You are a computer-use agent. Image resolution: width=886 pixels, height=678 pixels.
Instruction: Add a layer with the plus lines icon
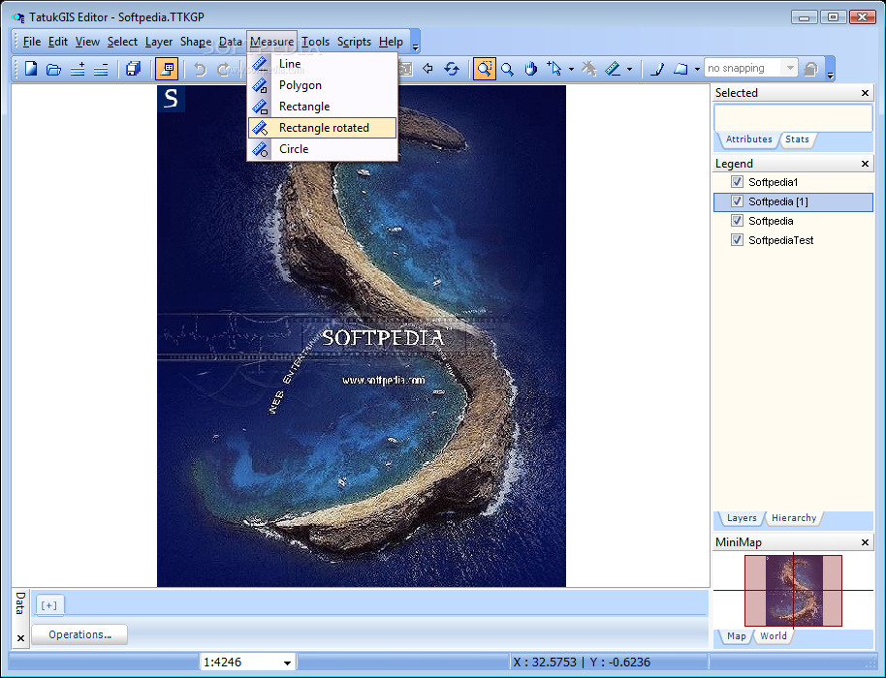(78, 69)
